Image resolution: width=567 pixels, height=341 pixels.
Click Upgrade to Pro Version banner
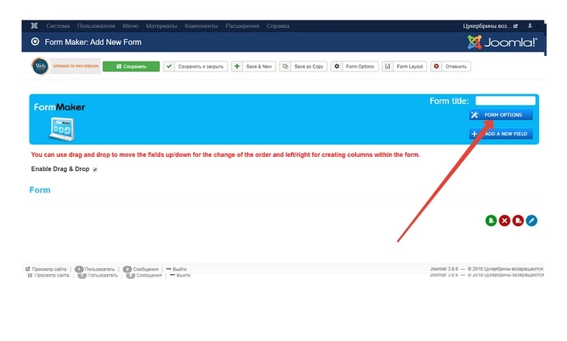[x=75, y=66]
